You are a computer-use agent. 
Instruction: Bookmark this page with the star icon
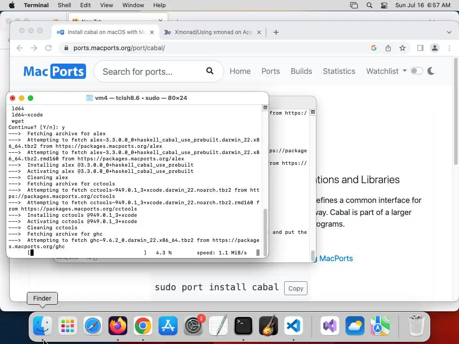[403, 48]
